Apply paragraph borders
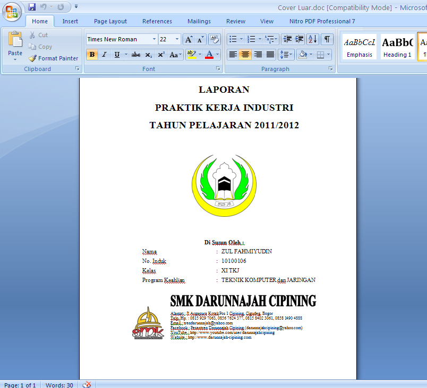 [x=320, y=55]
